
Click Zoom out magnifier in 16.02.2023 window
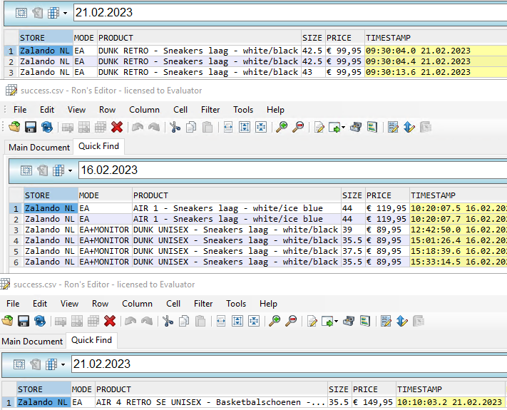pos(298,127)
